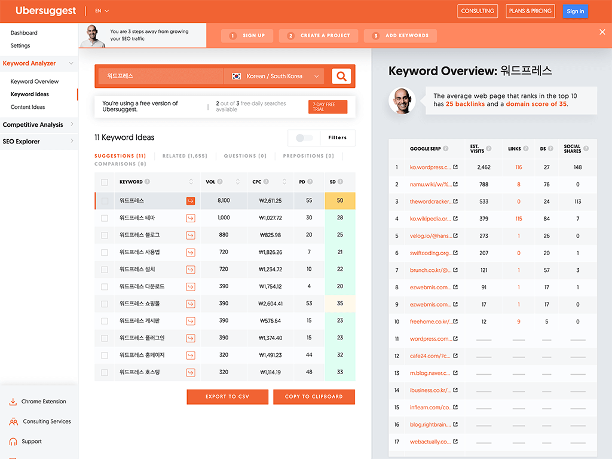The image size is (612, 459).
Task: Sort by CPC column arrows
Action: tap(284, 182)
